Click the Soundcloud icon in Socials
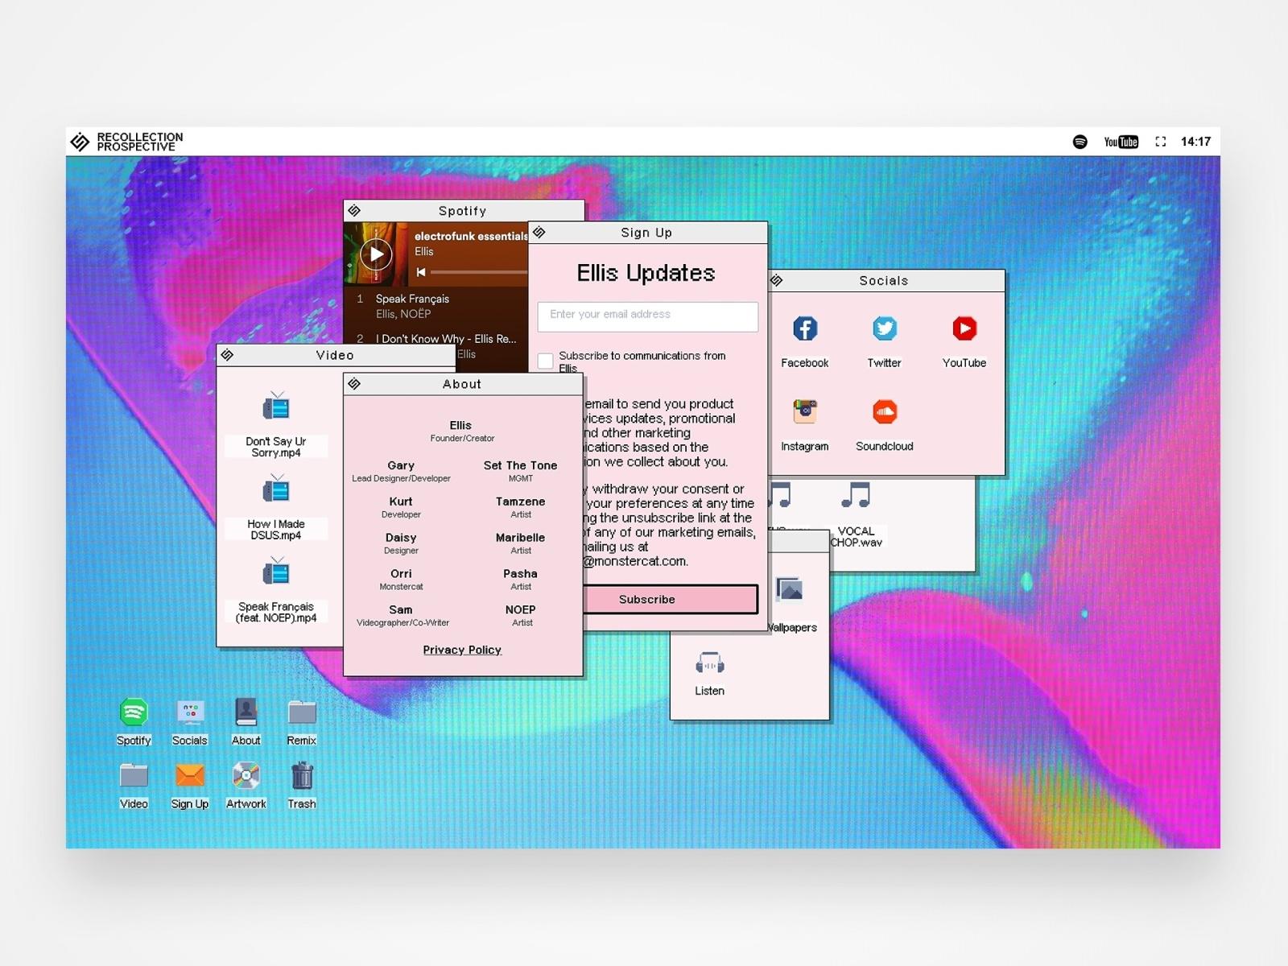Image resolution: width=1288 pixels, height=966 pixels. 884,413
